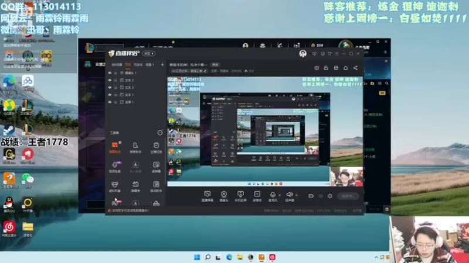Viewport: 469px width, 263px height.
Task: Click the recording icon beside the speaker control
Action: pos(311,196)
